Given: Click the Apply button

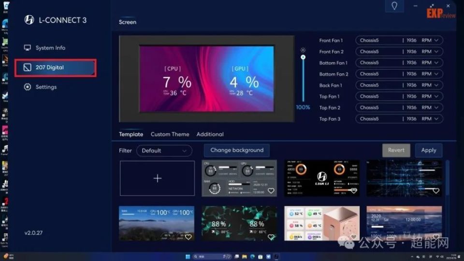Looking at the screenshot, I should (x=429, y=150).
